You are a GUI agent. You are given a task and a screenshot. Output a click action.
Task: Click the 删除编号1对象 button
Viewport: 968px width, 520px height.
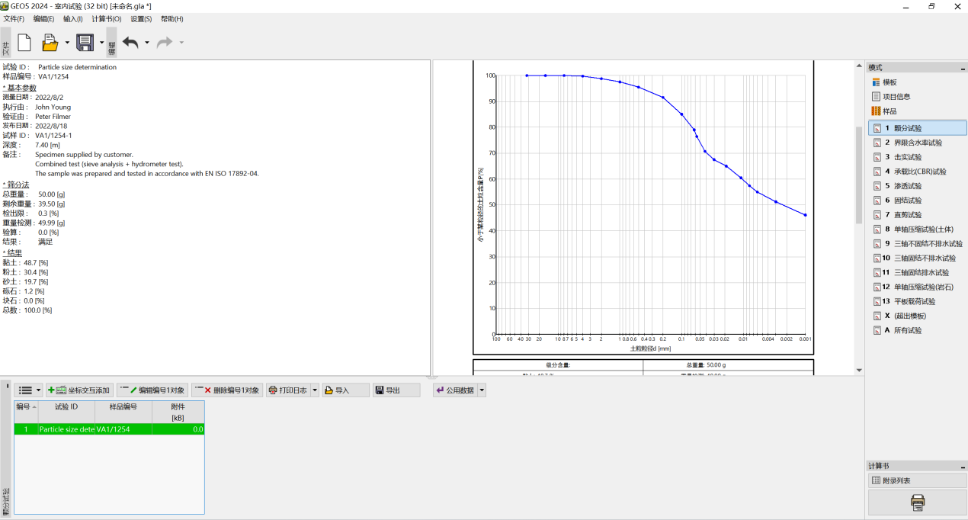tap(227, 390)
